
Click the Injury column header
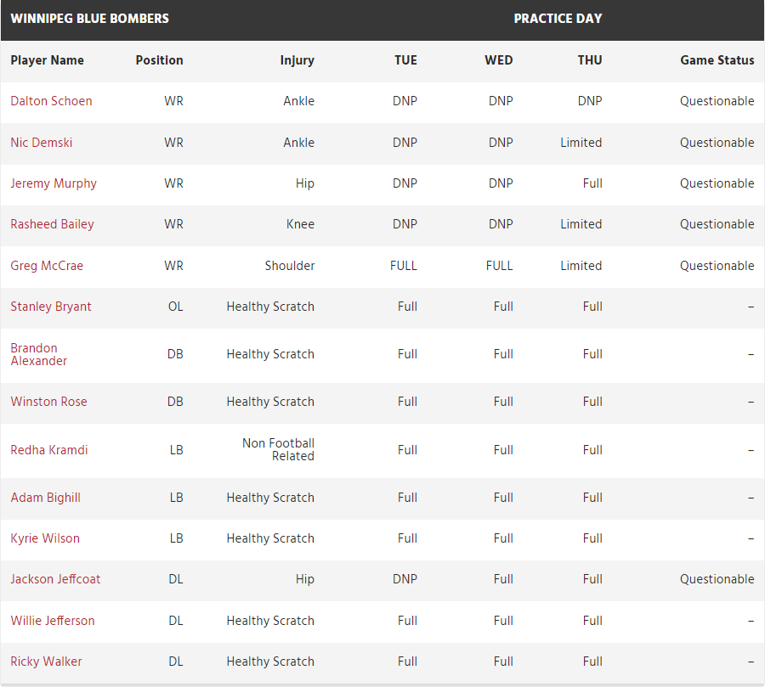[x=297, y=60]
